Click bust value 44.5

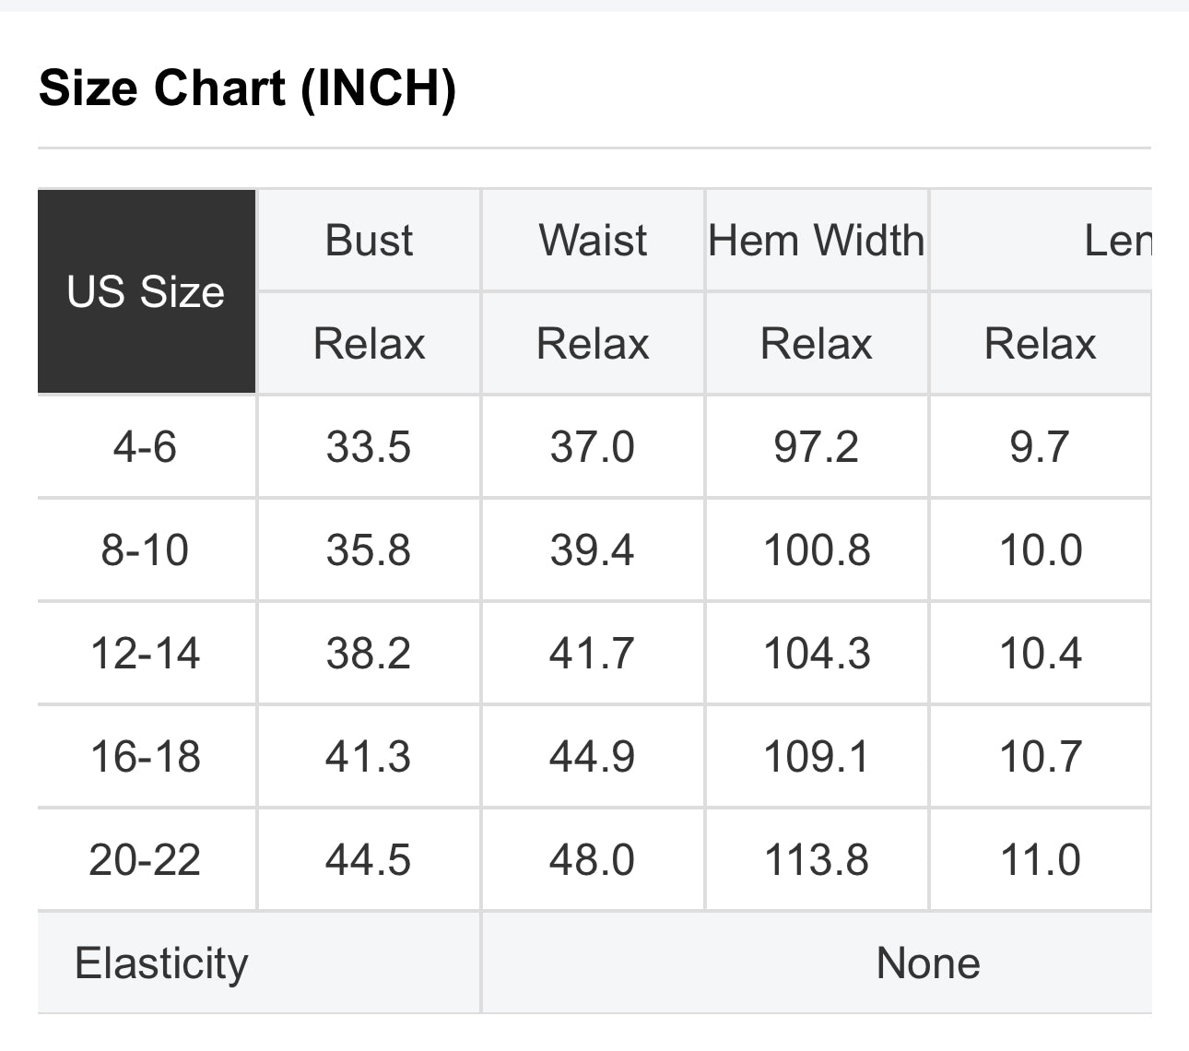point(368,860)
